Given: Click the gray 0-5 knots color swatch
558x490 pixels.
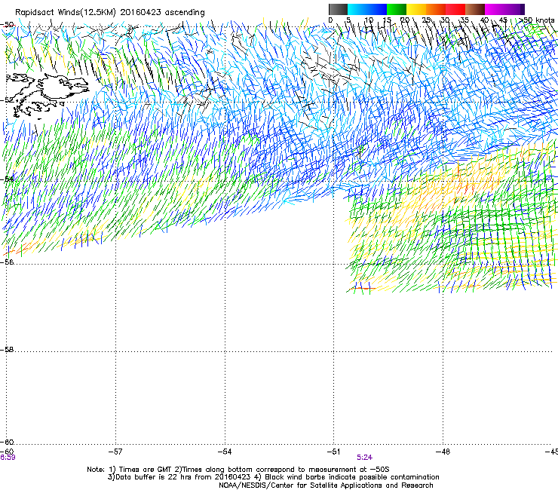Looking at the screenshot, I should [338, 9].
